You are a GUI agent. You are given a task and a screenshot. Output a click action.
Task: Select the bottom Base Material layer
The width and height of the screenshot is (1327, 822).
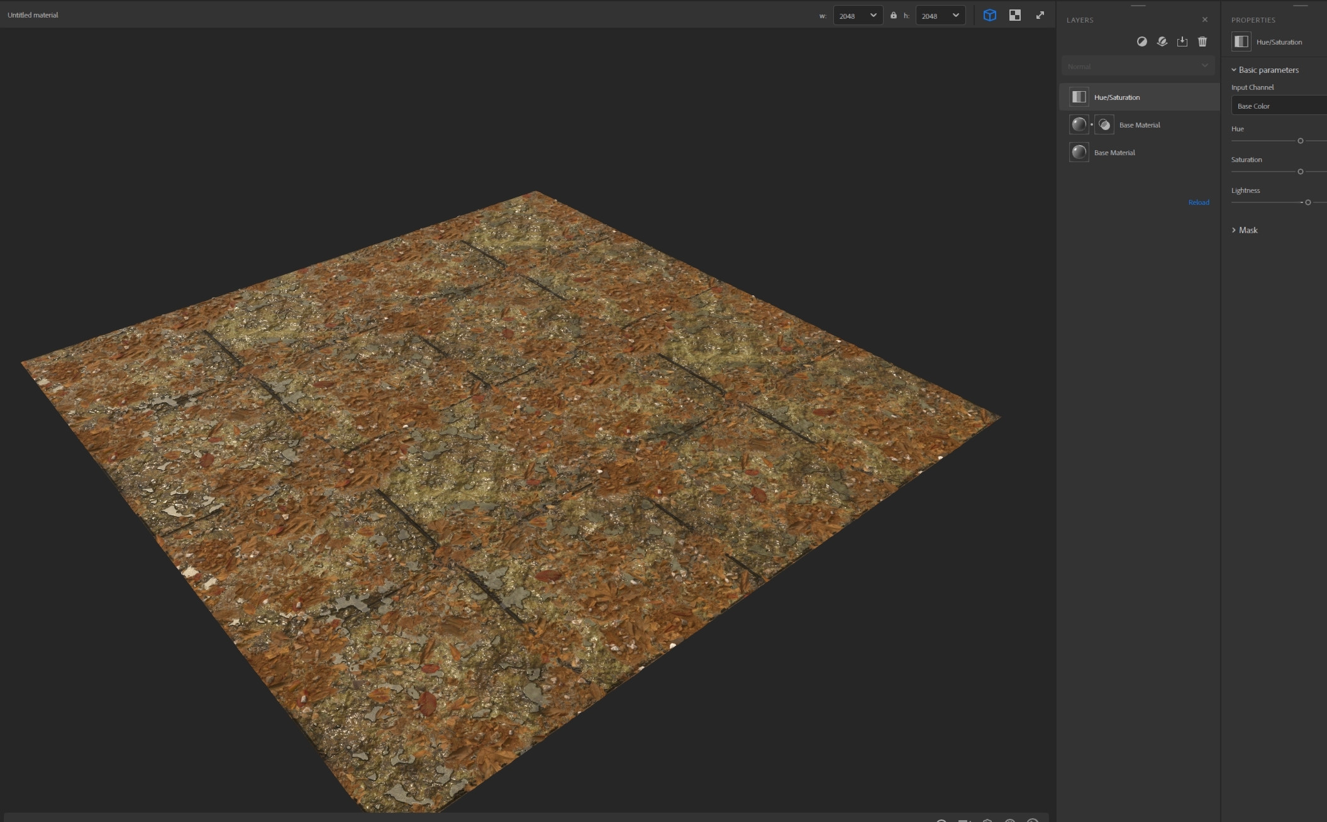1114,153
